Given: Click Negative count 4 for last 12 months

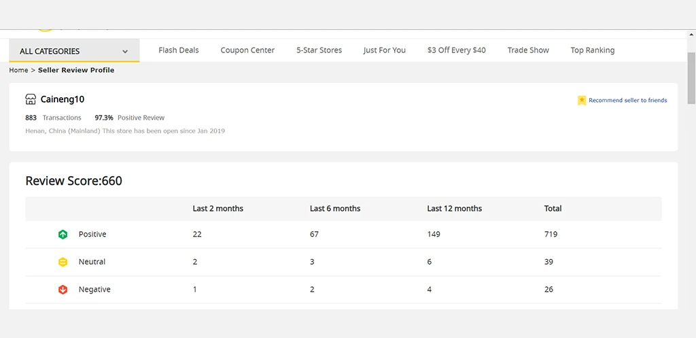Looking at the screenshot, I should pyautogui.click(x=430, y=289).
